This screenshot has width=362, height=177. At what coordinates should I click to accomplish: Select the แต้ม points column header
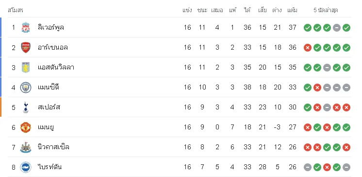pyautogui.click(x=292, y=10)
